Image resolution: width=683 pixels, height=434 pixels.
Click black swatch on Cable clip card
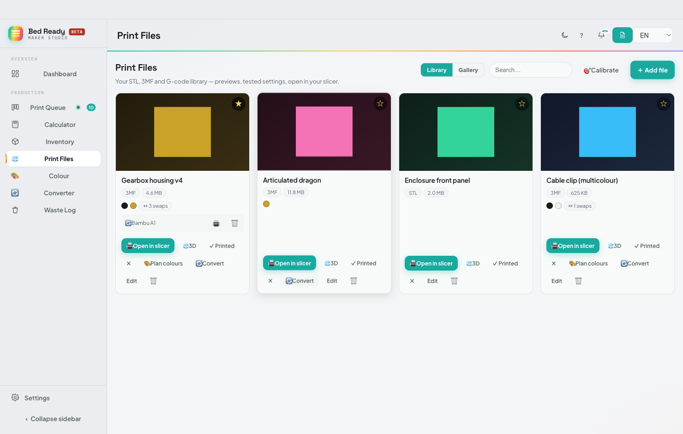[x=550, y=206]
